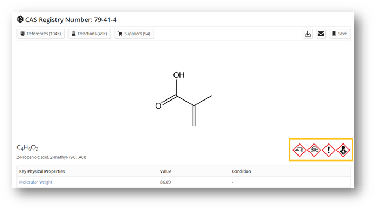Click the Key Physical Properties column header
Screen dimensions: 377x211
pyautogui.click(x=42, y=171)
